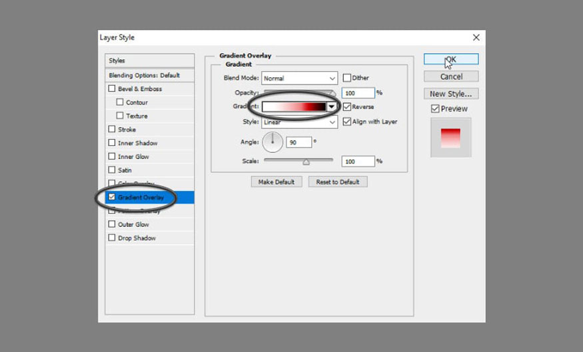Uncheck the Reverse checkbox
The image size is (583, 352).
pyautogui.click(x=347, y=107)
